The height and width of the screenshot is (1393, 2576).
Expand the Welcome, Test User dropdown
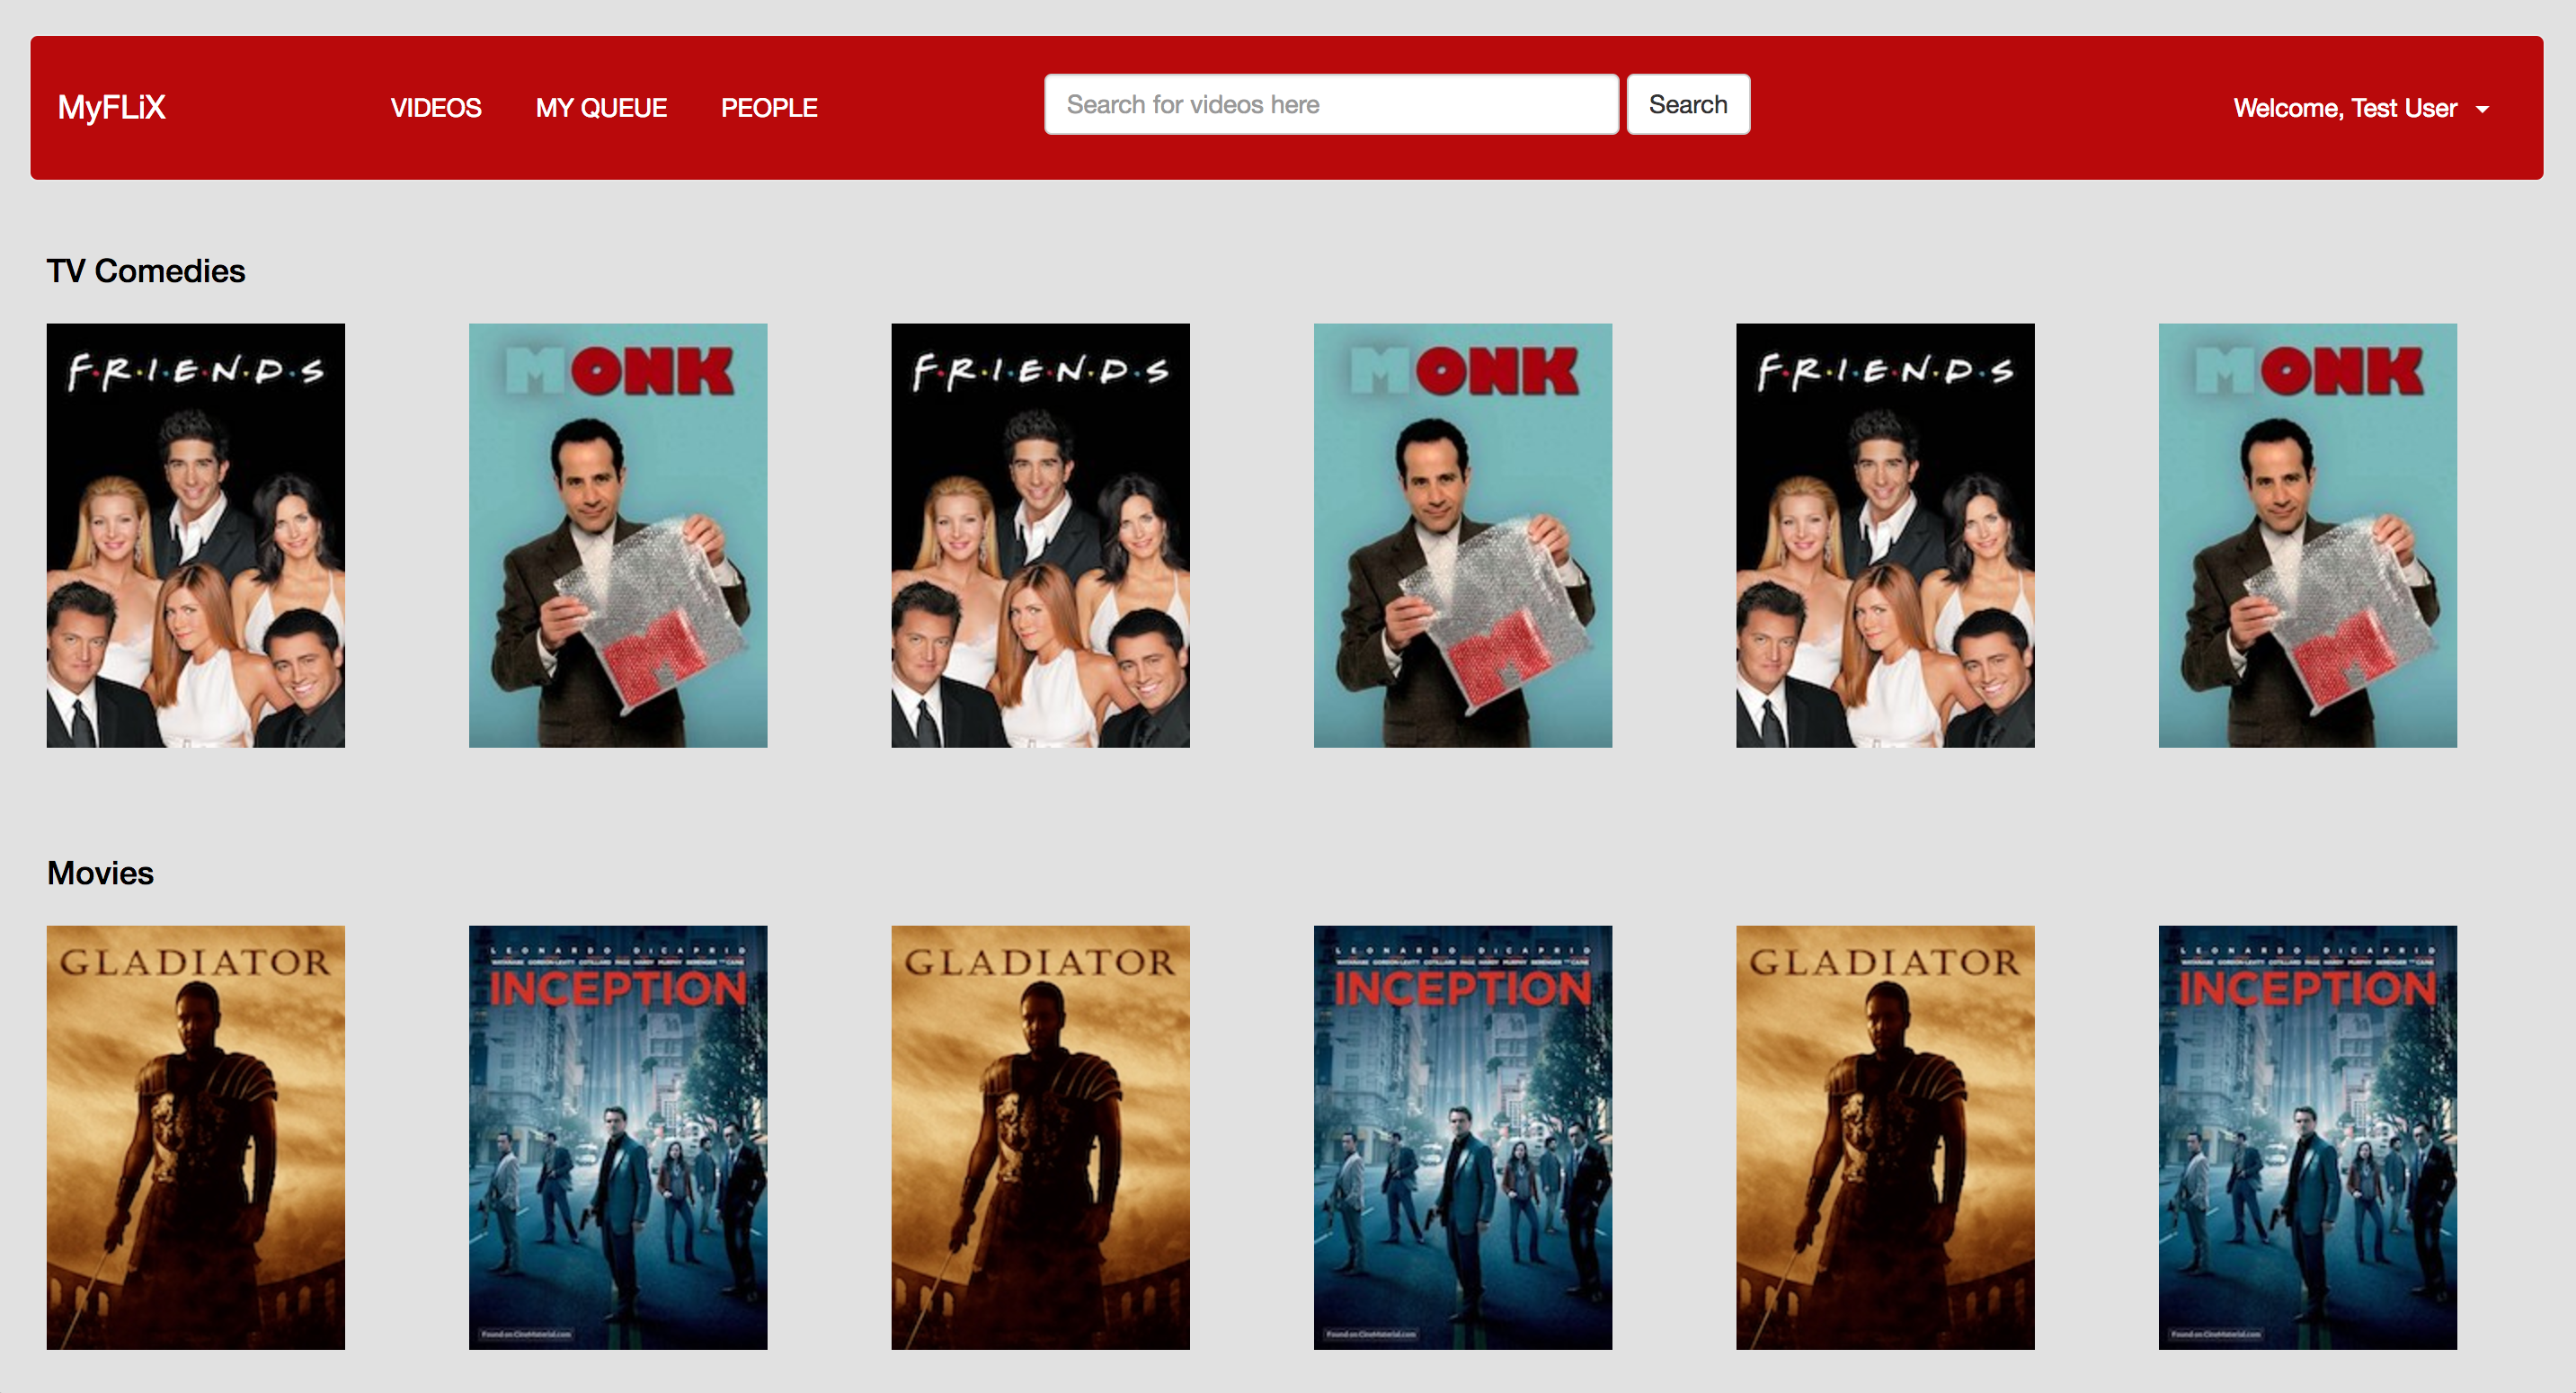coord(2344,108)
